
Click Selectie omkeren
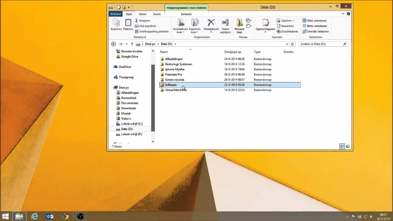[x=315, y=31]
